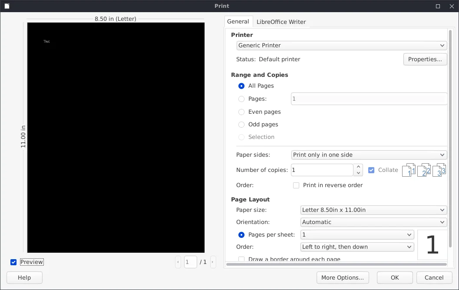This screenshot has width=459, height=290.
Task: Disable the Preview checkbox
Action: [x=13, y=262]
